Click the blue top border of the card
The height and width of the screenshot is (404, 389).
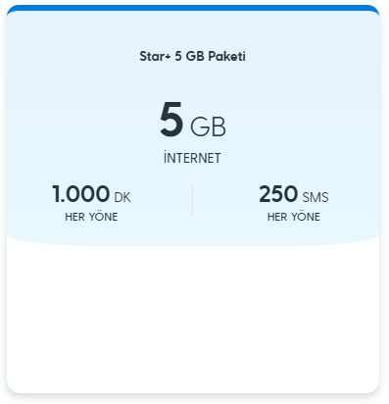pyautogui.click(x=193, y=8)
